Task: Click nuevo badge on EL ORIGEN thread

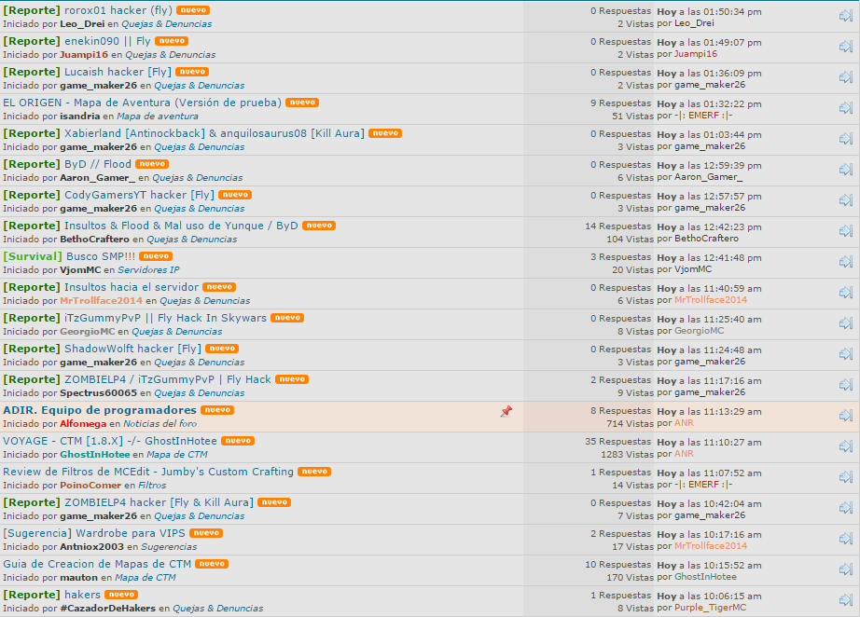Action: click(x=302, y=103)
